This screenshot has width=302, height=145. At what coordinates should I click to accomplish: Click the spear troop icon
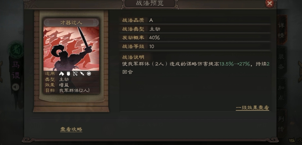pos(82,73)
